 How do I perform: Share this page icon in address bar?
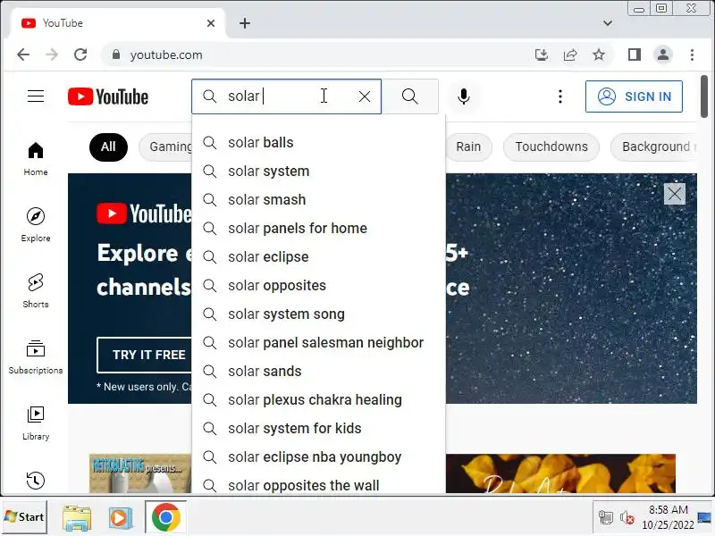click(x=570, y=54)
